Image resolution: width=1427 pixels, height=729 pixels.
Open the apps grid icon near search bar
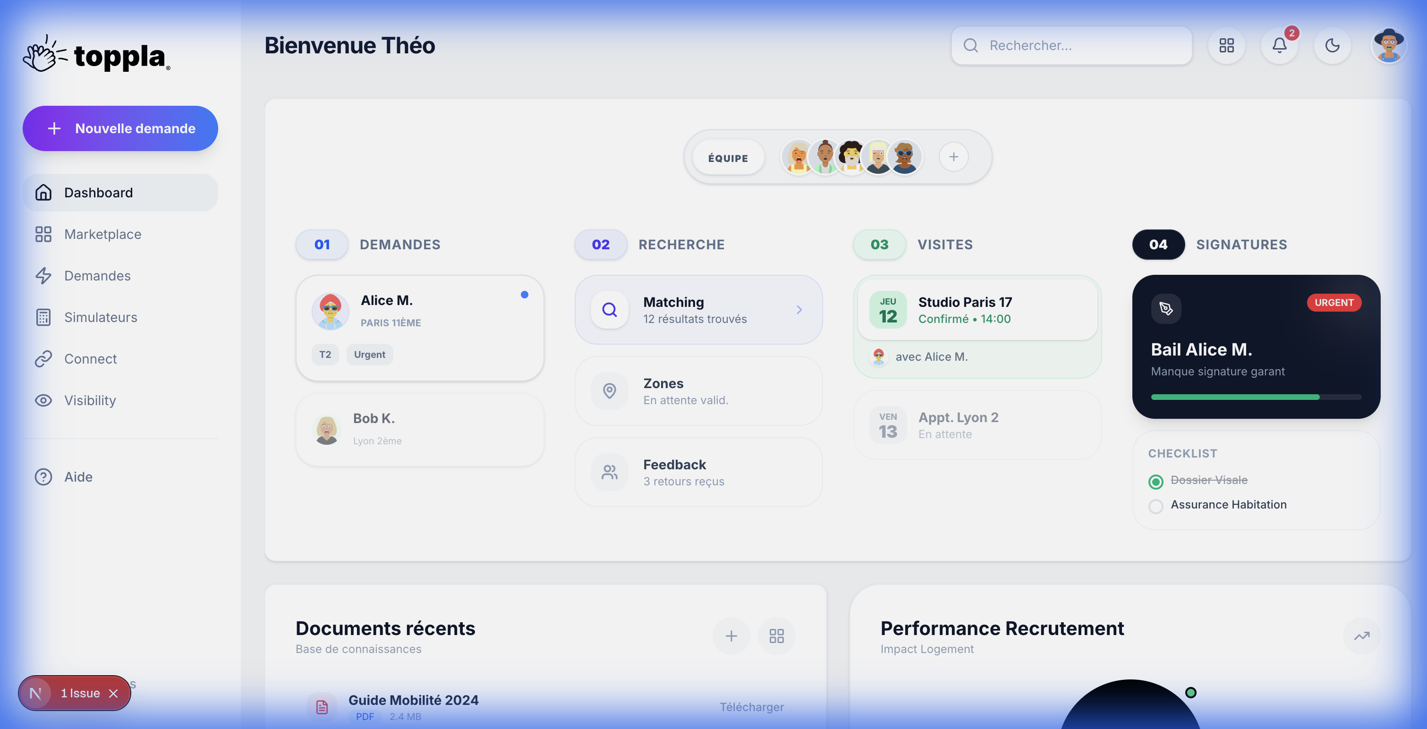(x=1226, y=46)
